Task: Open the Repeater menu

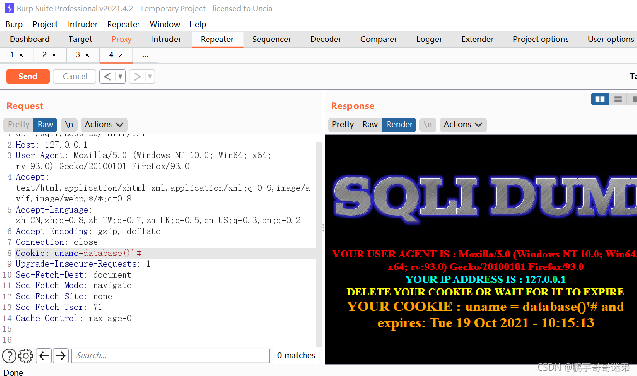Action: [124, 24]
